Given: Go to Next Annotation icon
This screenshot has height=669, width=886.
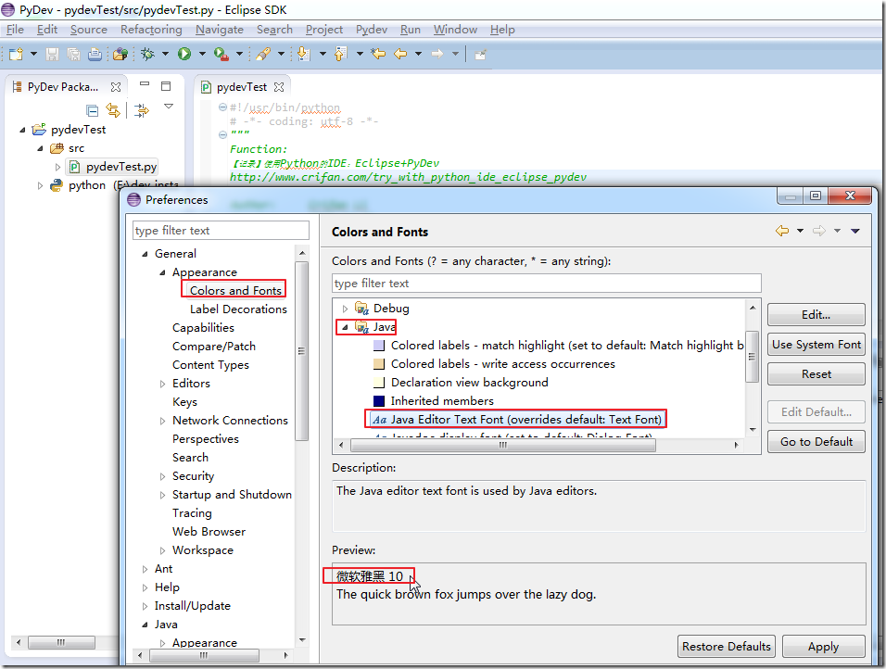Looking at the screenshot, I should coord(304,55).
